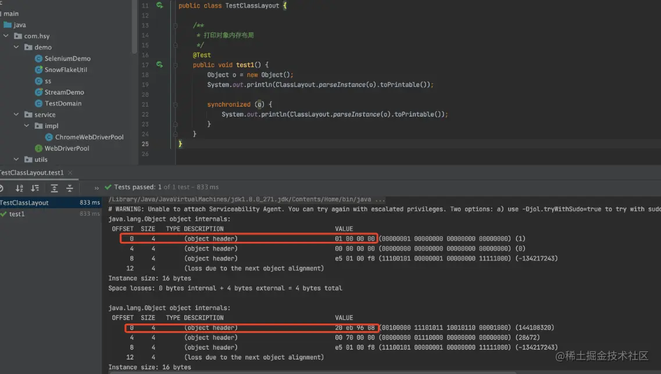Click the impl package folder icon
Viewport: 661px width, 374px height.
[x=38, y=126]
